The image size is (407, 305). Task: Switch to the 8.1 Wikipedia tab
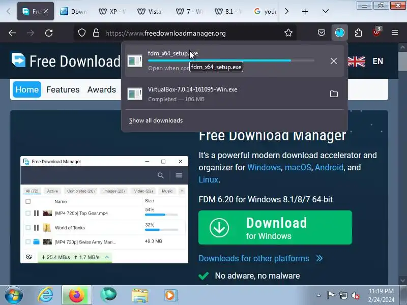[228, 11]
